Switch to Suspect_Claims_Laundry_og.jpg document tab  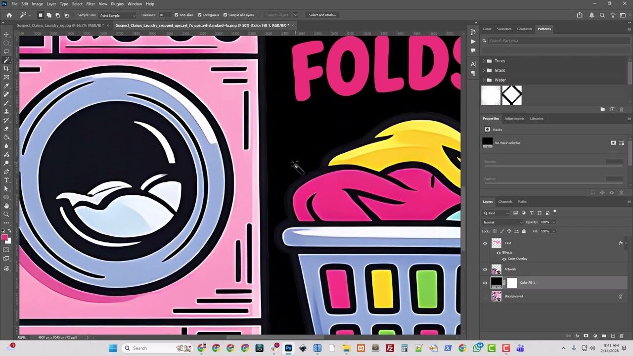(60, 25)
